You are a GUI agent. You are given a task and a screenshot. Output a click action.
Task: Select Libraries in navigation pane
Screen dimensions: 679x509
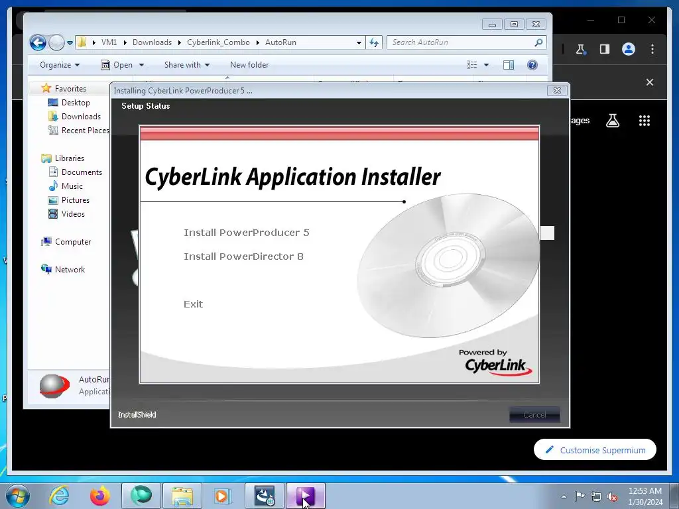coord(69,158)
